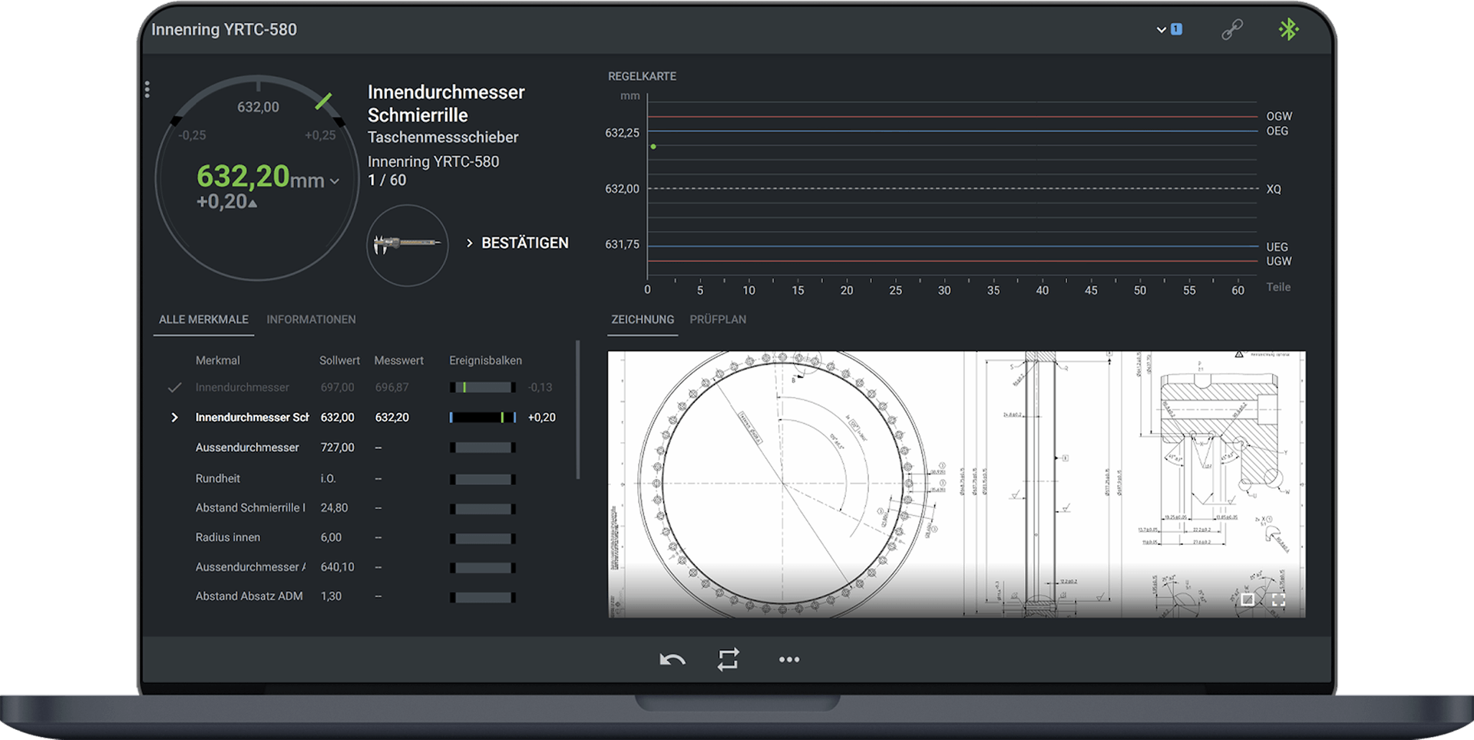Click the undo arrow in bottom bar
Viewport: 1474px width, 740px height.
[672, 659]
